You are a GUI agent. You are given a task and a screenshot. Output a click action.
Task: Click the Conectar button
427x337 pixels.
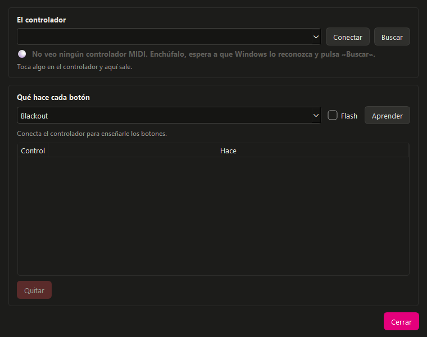(x=347, y=37)
